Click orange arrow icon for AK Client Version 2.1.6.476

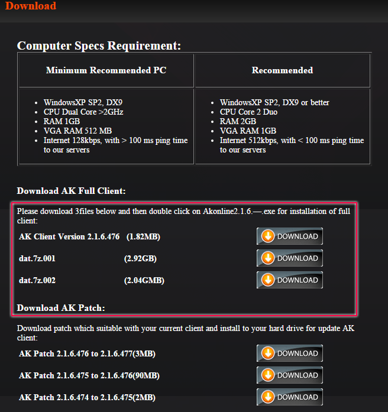pos(268,236)
